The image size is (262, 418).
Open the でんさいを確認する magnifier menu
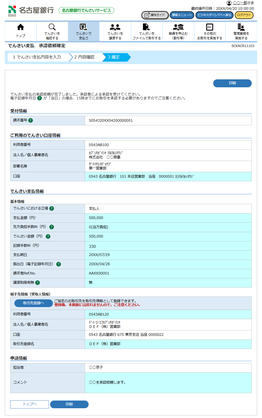(52, 27)
